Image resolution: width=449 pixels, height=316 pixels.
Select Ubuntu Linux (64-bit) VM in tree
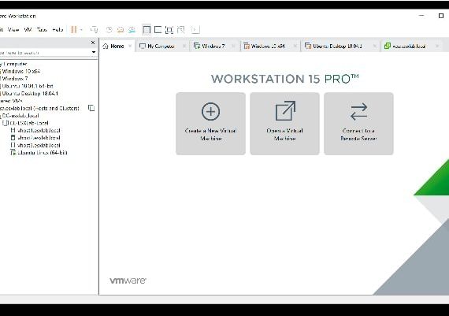pos(43,153)
